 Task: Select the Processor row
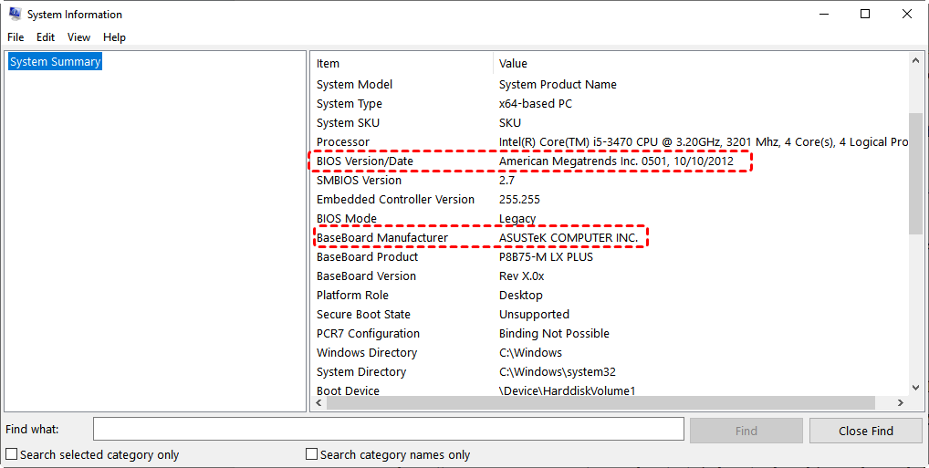611,142
